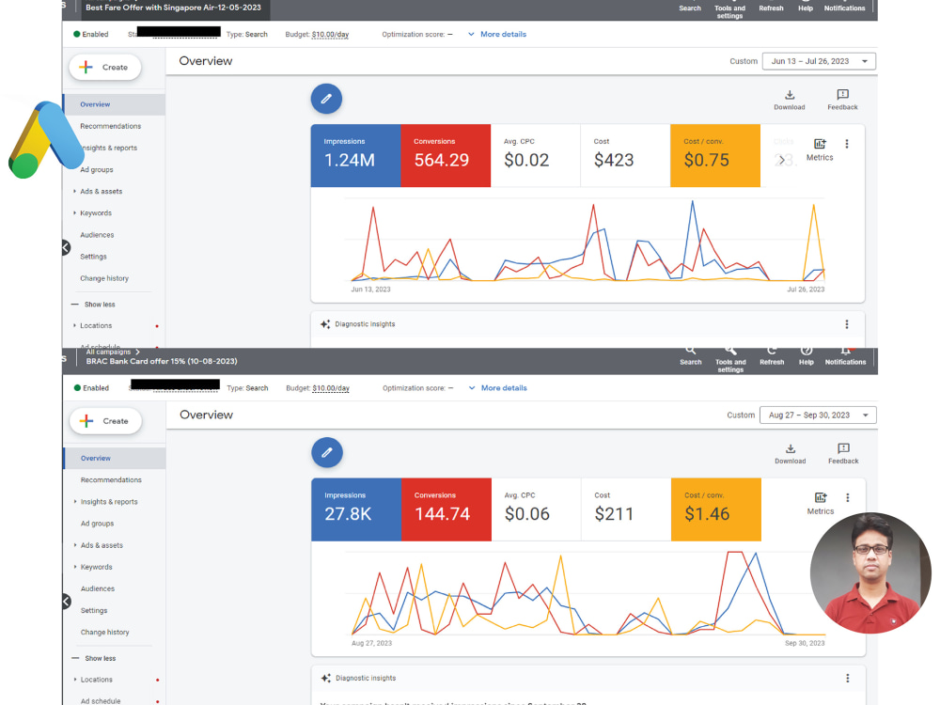Click Create button in Singapore Air campaign
Image resolution: width=940 pixels, height=705 pixels.
tap(105, 67)
